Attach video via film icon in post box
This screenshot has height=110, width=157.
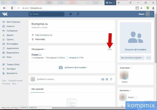click(x=107, y=79)
